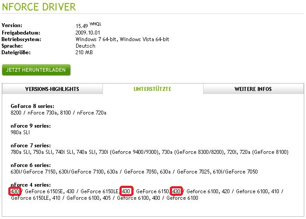Screen dimensions: 306x219
Task: Click the NFORCE DRIVER page heading
Action: 39,7
